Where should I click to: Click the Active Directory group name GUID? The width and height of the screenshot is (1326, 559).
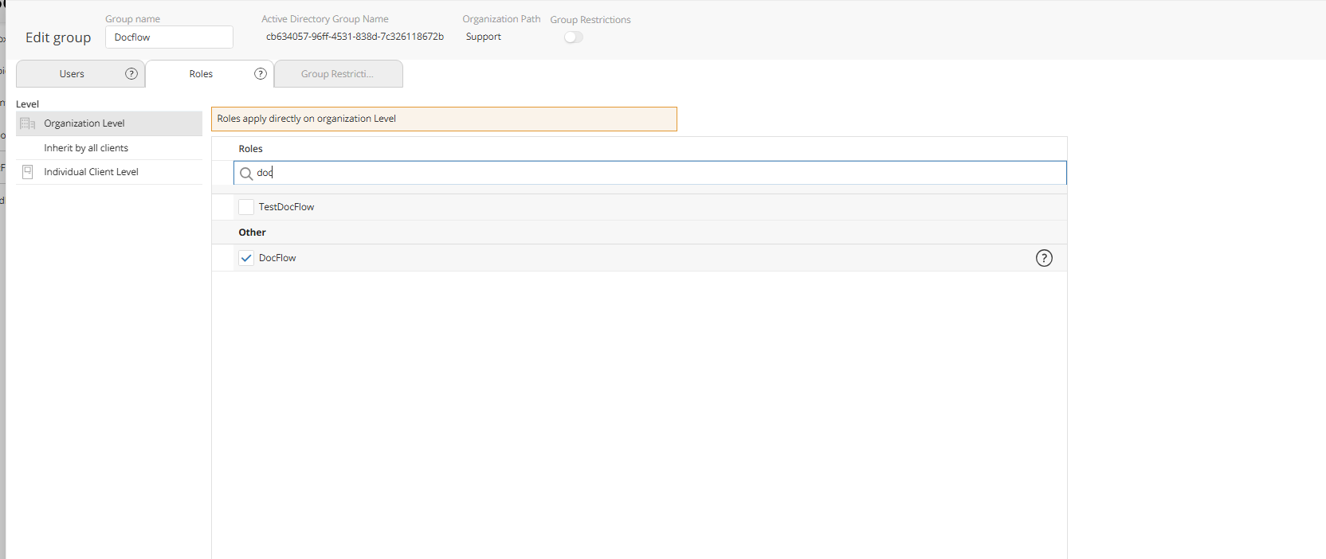pos(355,37)
